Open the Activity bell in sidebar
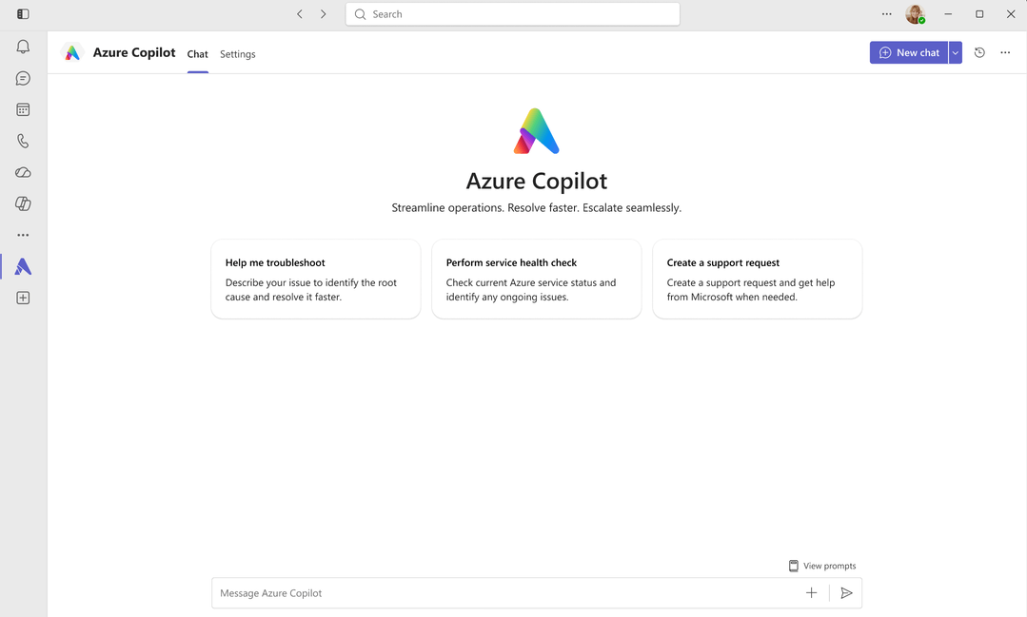This screenshot has height=617, width=1027. (23, 47)
